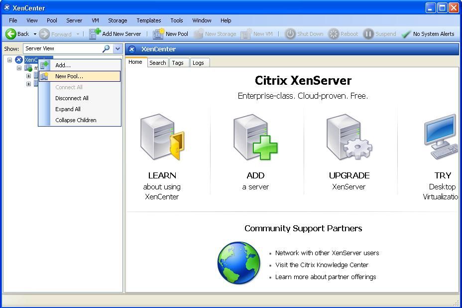Click the New Storage toolbar icon

(x=198, y=33)
